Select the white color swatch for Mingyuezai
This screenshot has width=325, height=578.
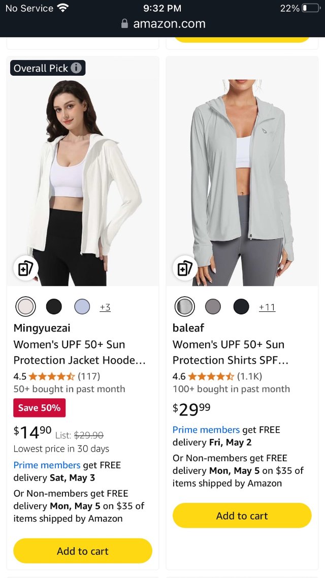coord(25,306)
